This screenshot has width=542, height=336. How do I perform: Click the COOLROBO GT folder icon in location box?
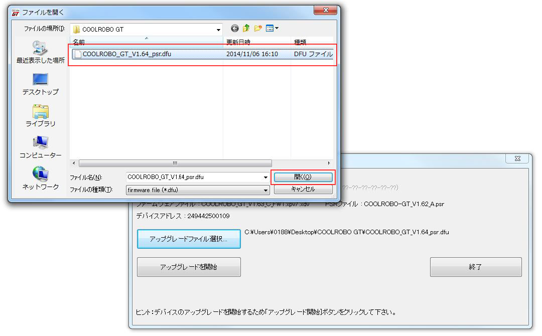click(x=76, y=30)
